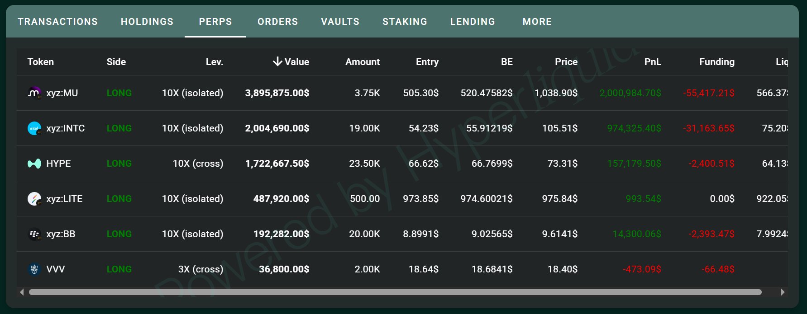
Task: Sort by Token column header
Action: pos(41,62)
